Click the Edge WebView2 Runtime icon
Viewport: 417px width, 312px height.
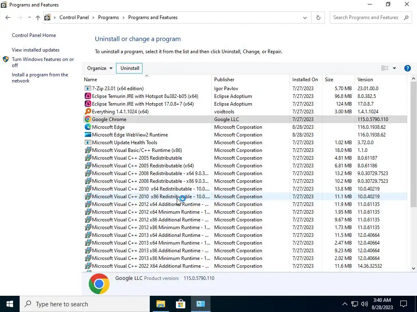[88, 134]
